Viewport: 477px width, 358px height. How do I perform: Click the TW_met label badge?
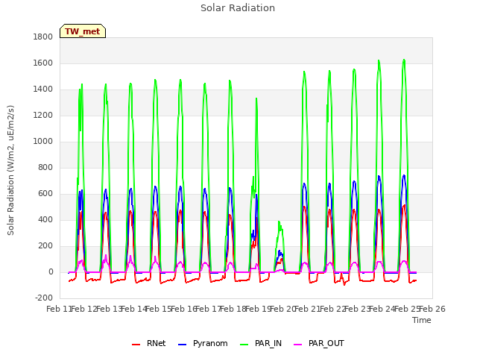click(x=83, y=31)
